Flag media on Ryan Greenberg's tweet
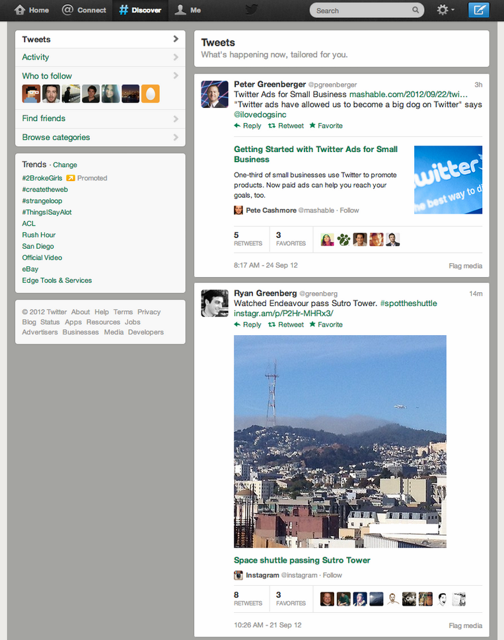The width and height of the screenshot is (504, 640). [466, 625]
